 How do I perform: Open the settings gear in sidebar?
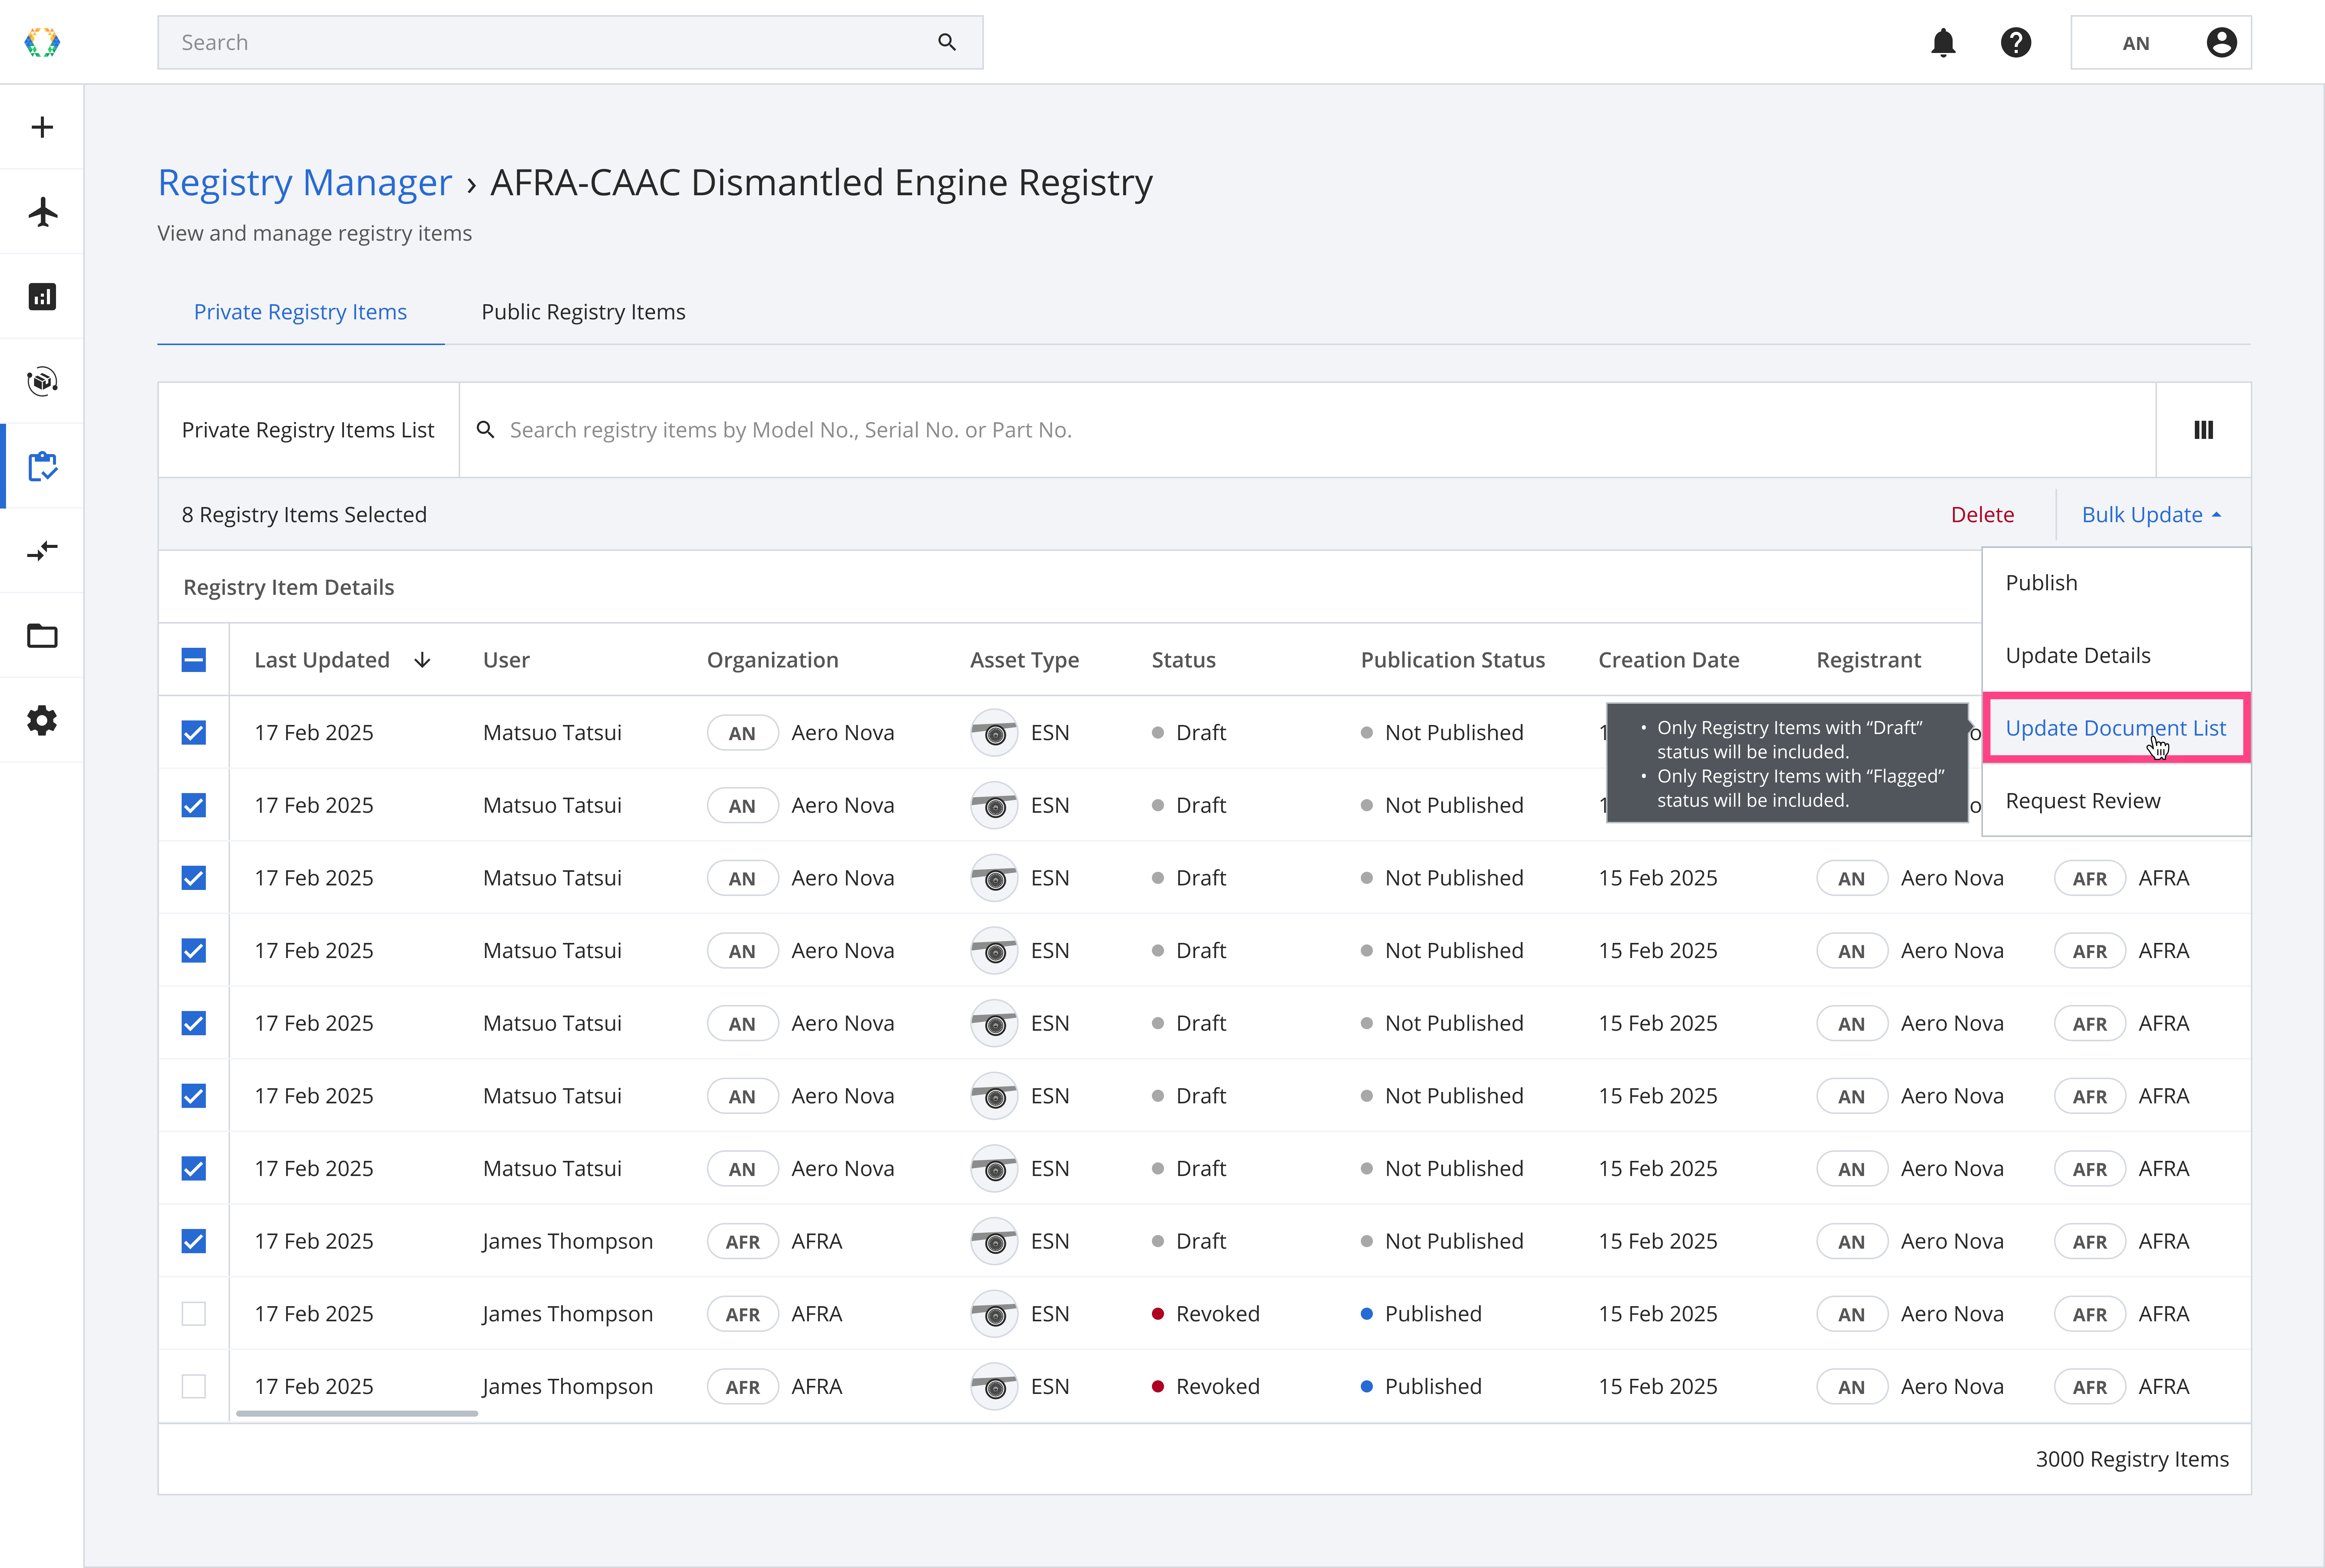(x=42, y=720)
